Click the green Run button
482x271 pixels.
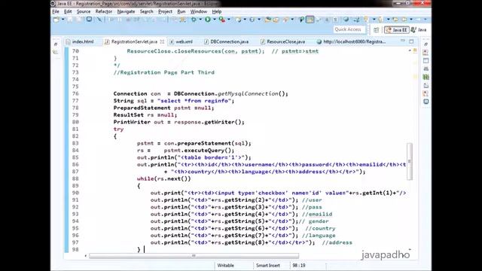pyautogui.click(x=208, y=20)
